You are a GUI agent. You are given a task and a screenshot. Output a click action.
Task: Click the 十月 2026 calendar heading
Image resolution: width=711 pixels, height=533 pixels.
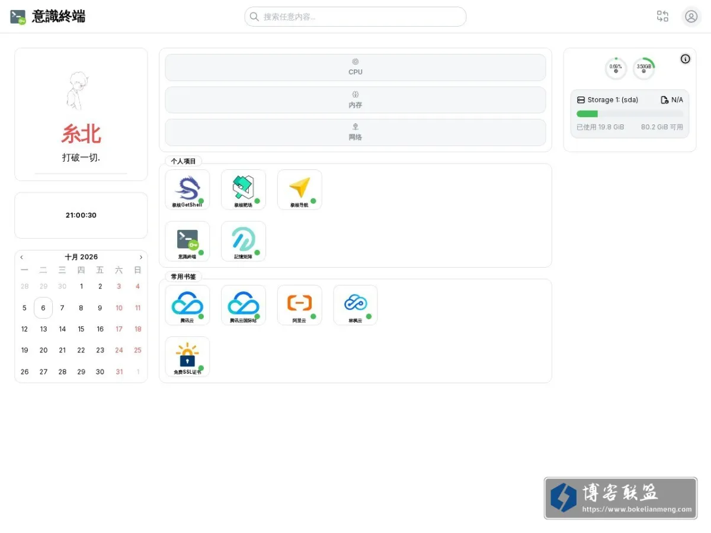(x=81, y=257)
